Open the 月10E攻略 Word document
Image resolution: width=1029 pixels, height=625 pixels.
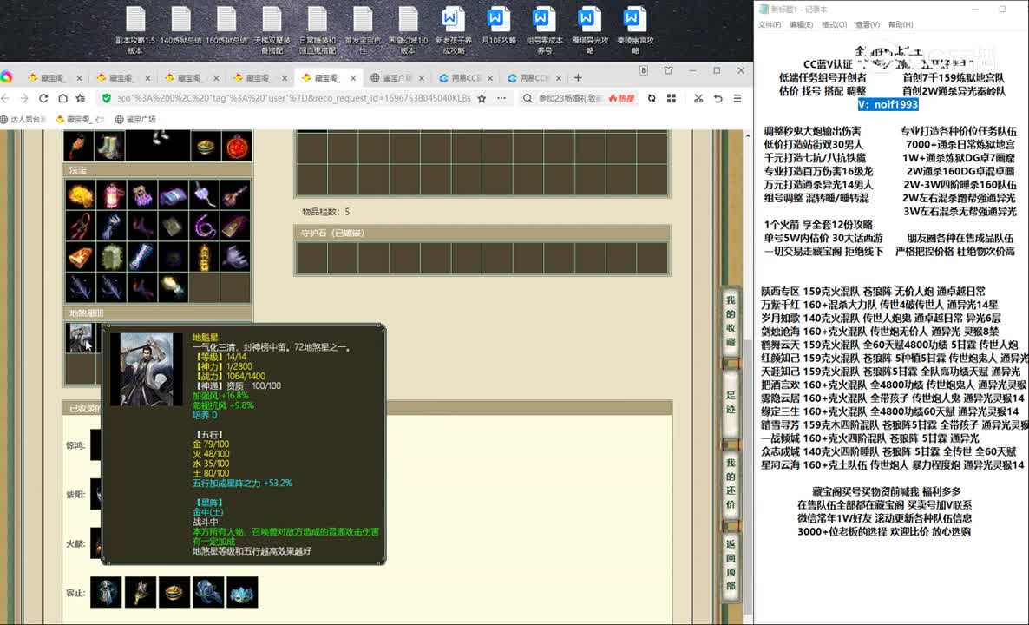coord(498,26)
